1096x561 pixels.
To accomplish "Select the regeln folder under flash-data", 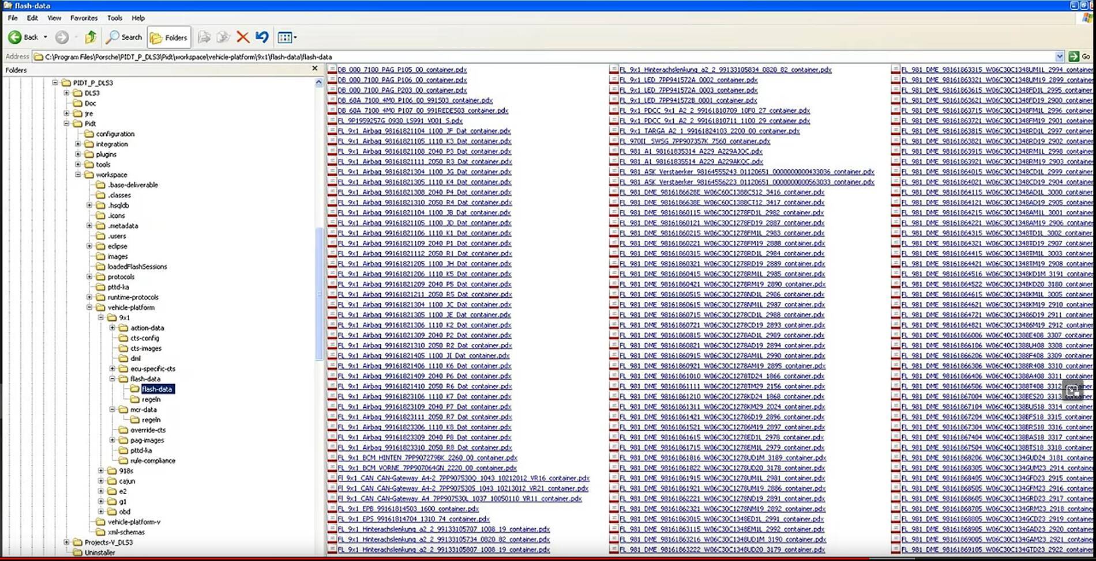I will pos(151,399).
